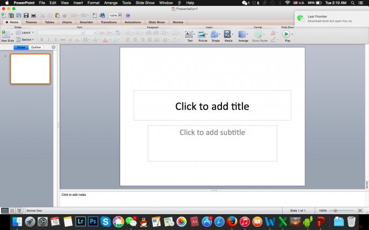The width and height of the screenshot is (369, 230).
Task: Add a New Slide
Action: pos(6,35)
